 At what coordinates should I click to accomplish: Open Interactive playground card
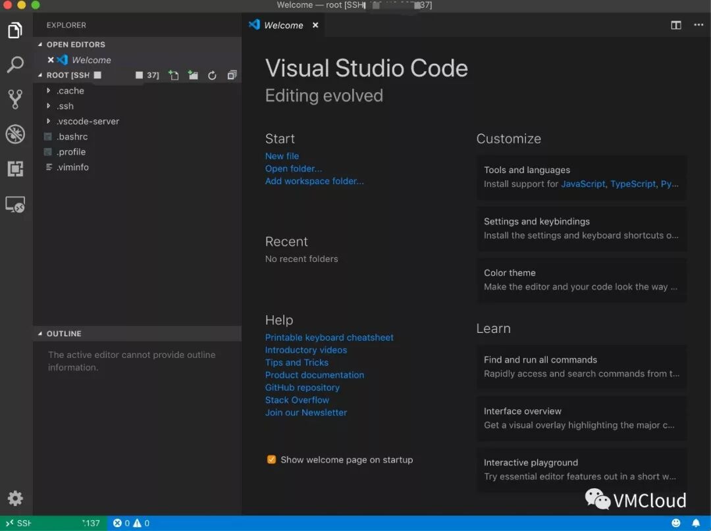(x=581, y=470)
